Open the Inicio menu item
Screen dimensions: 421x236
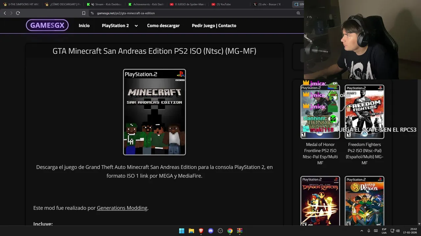(x=84, y=26)
